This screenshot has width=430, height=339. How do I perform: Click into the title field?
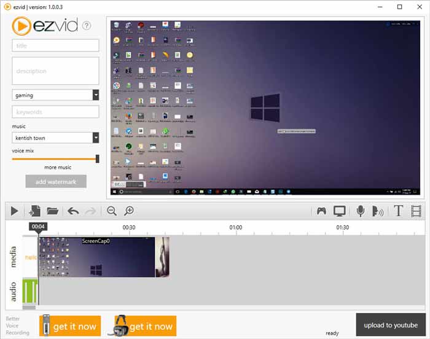[55, 45]
